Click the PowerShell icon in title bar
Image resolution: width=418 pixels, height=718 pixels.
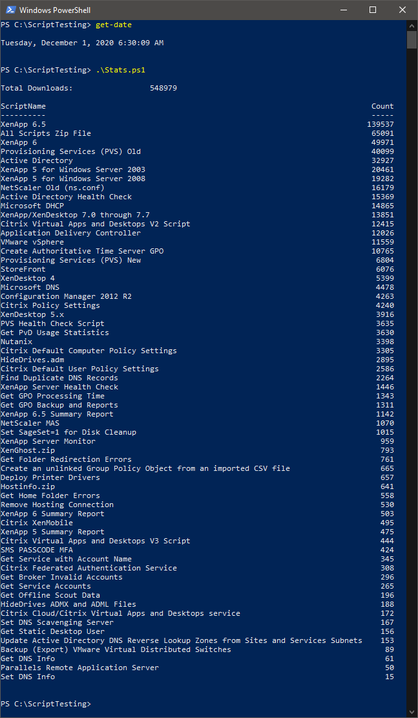tap(10, 10)
